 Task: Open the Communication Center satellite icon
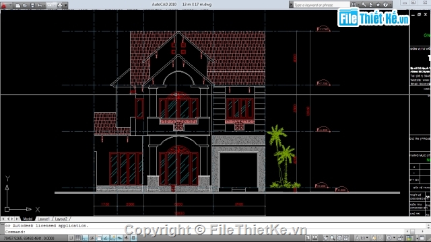[x=371, y=5]
